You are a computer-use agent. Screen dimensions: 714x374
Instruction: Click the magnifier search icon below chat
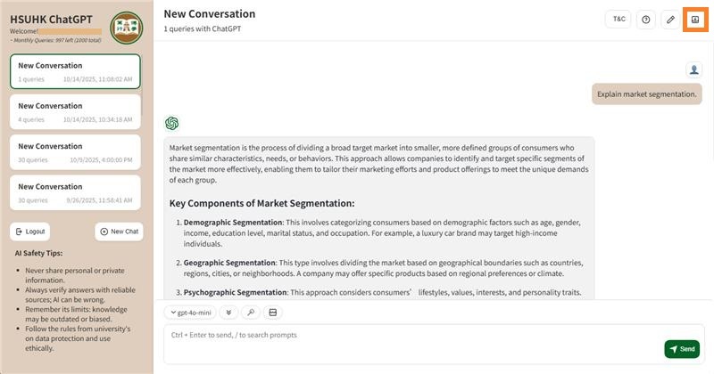click(252, 313)
